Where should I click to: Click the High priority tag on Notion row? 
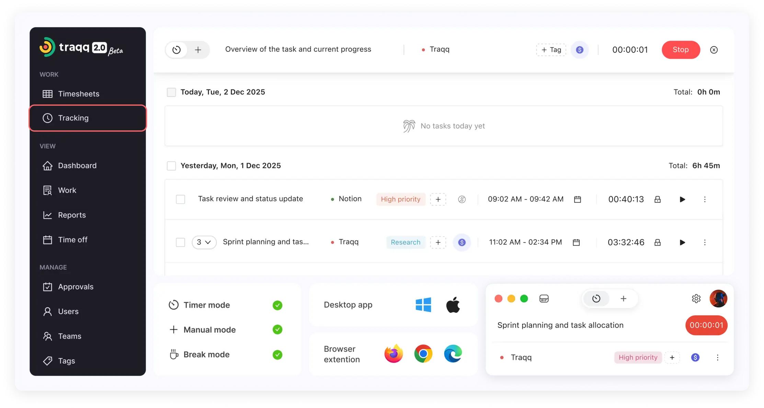pos(400,199)
